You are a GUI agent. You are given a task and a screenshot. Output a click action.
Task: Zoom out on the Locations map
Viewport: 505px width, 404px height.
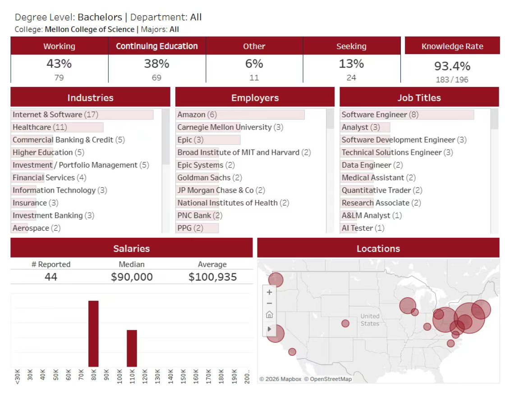269,303
